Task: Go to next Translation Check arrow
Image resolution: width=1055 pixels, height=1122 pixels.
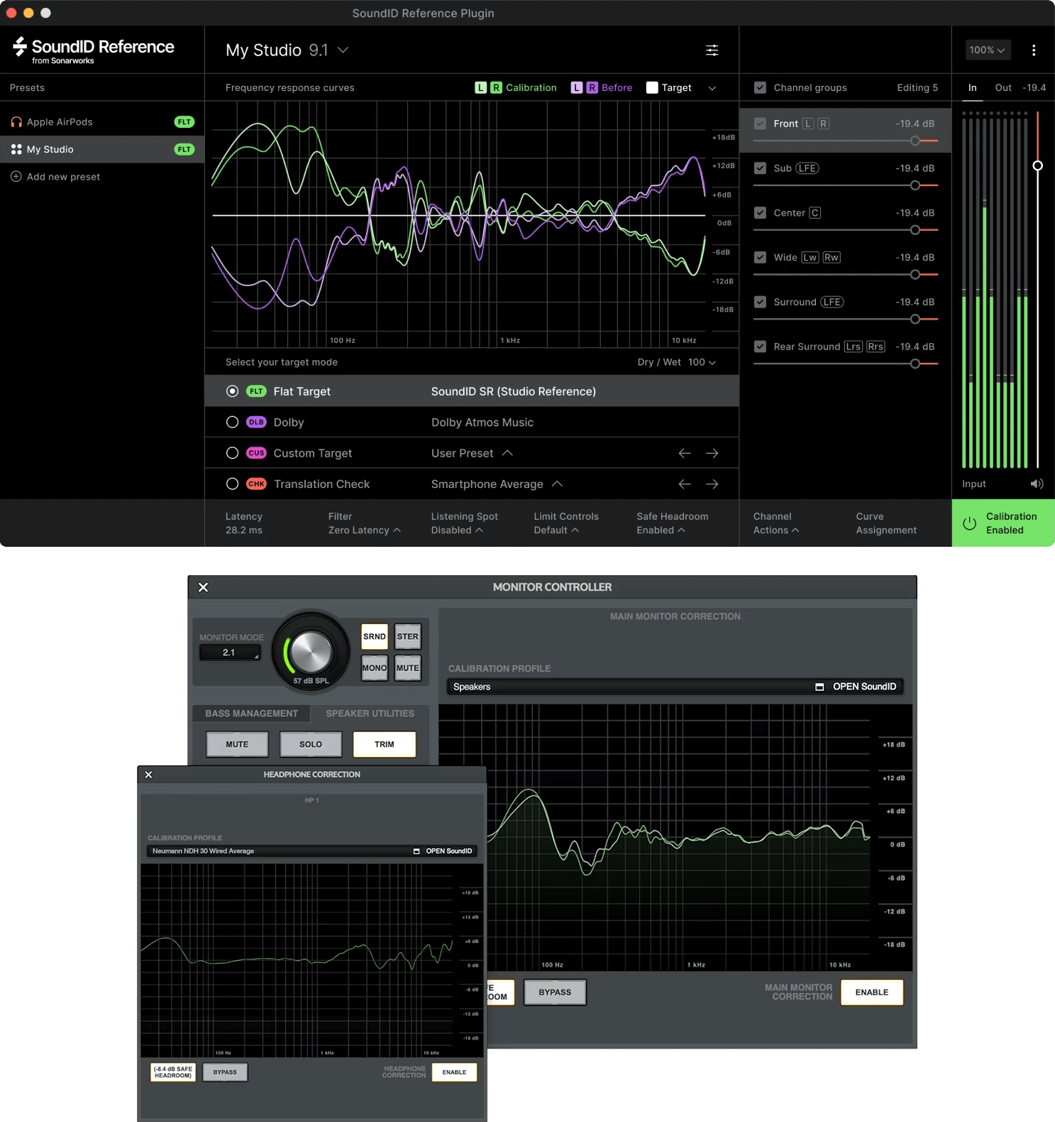Action: pos(712,484)
